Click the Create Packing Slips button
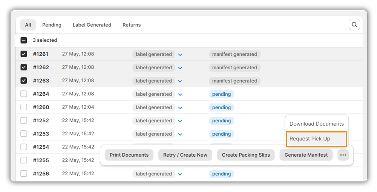Image resolution: width=377 pixels, height=192 pixels. [x=246, y=155]
